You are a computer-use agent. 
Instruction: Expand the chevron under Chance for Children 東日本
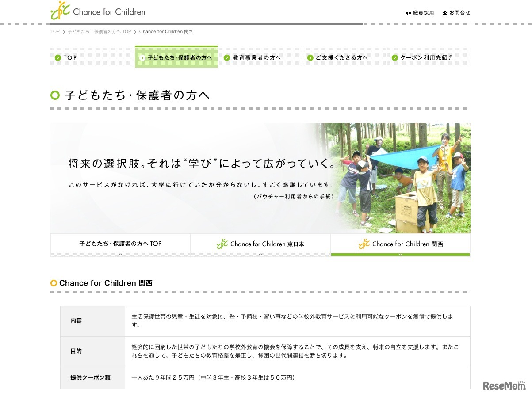(260, 254)
